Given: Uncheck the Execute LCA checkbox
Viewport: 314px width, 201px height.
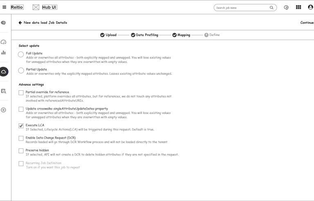Looking at the screenshot, I should [21, 126].
